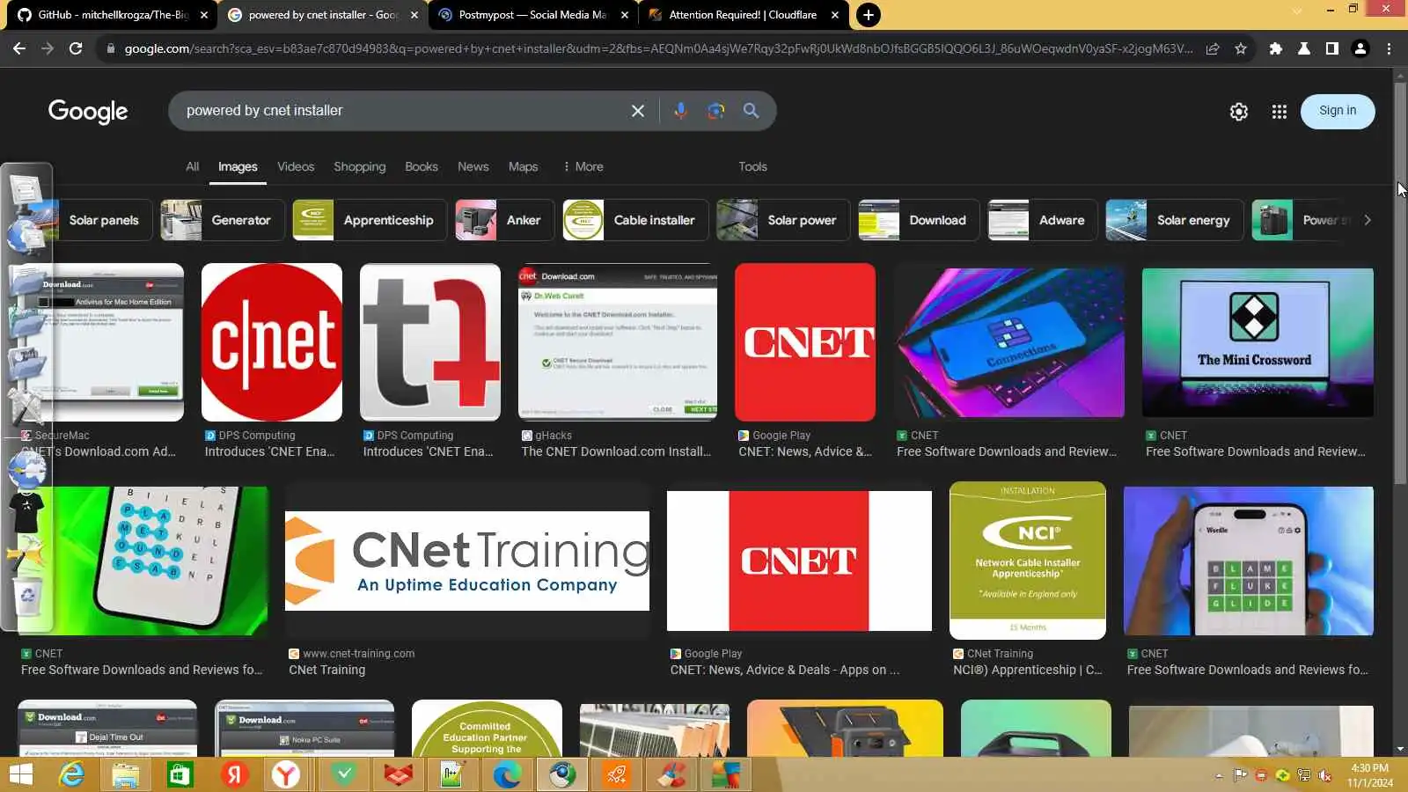The width and height of the screenshot is (1408, 792).
Task: Click the Chrome taskbar icon
Action: 562,774
